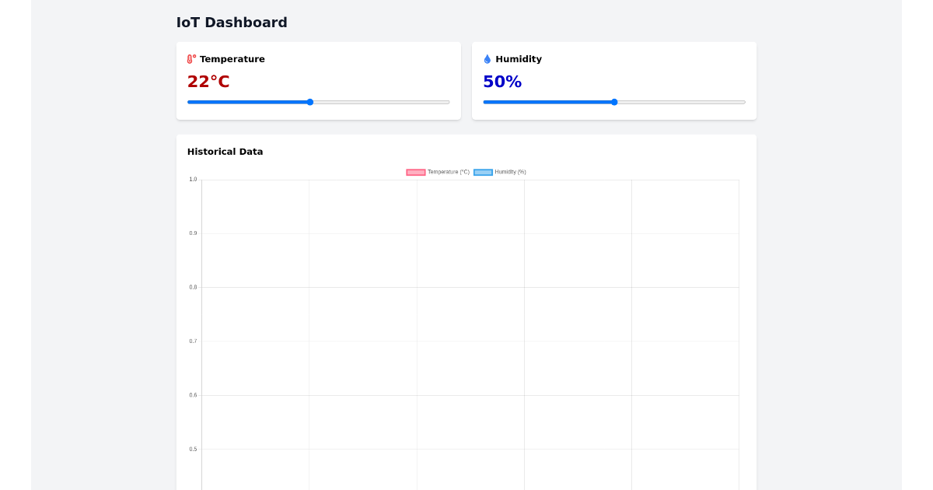The width and height of the screenshot is (933, 490).
Task: Click the red thermometer icon
Action: [190, 58]
